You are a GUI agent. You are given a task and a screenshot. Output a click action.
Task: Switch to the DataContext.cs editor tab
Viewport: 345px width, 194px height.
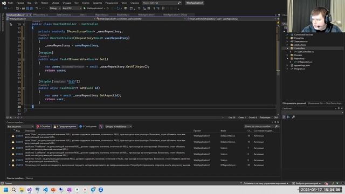tap(64, 15)
